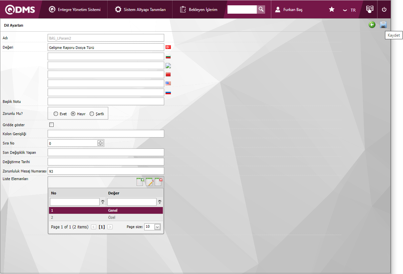
Task: Click the power logout icon
Action: (x=384, y=9)
